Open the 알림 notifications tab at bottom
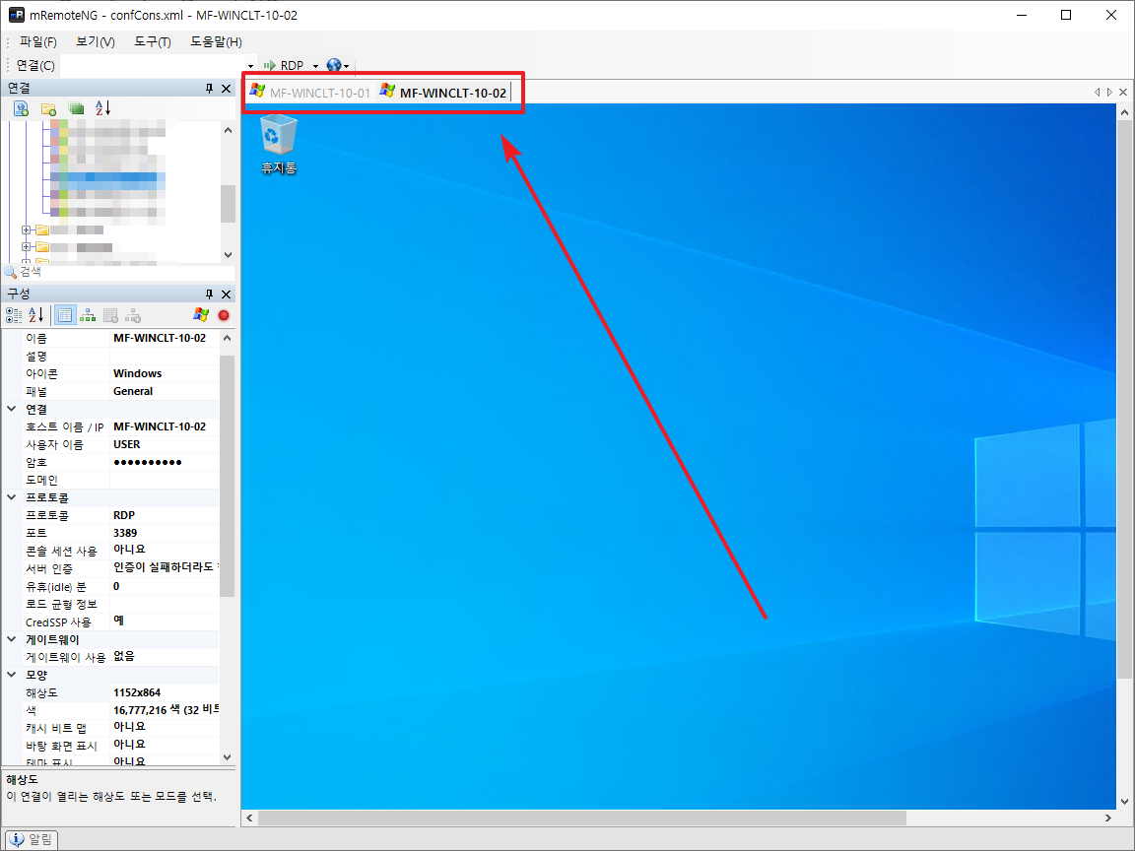 click(x=31, y=839)
